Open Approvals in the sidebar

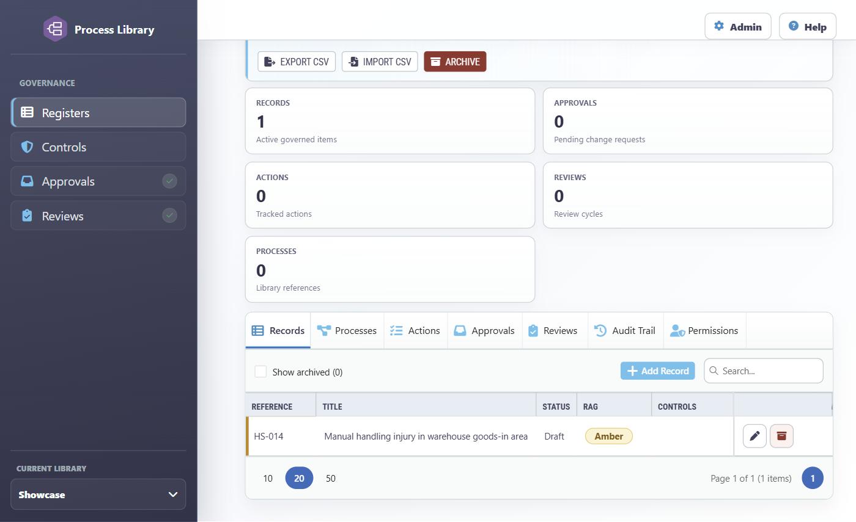click(98, 181)
